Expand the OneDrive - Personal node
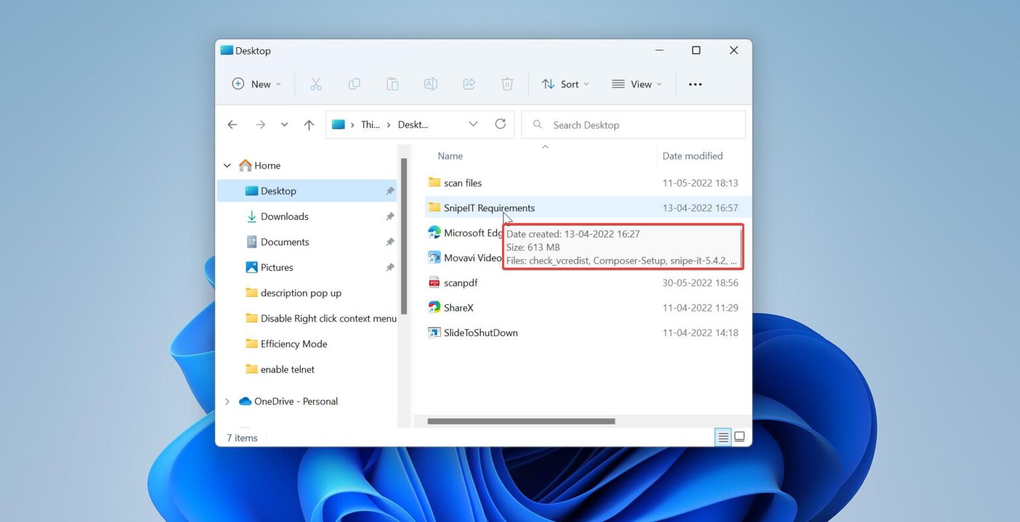This screenshot has height=522, width=1020. [x=228, y=401]
